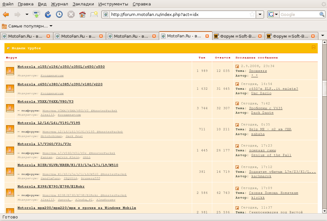Click the 3 744 topics count
The image size is (327, 221).
coord(202,108)
